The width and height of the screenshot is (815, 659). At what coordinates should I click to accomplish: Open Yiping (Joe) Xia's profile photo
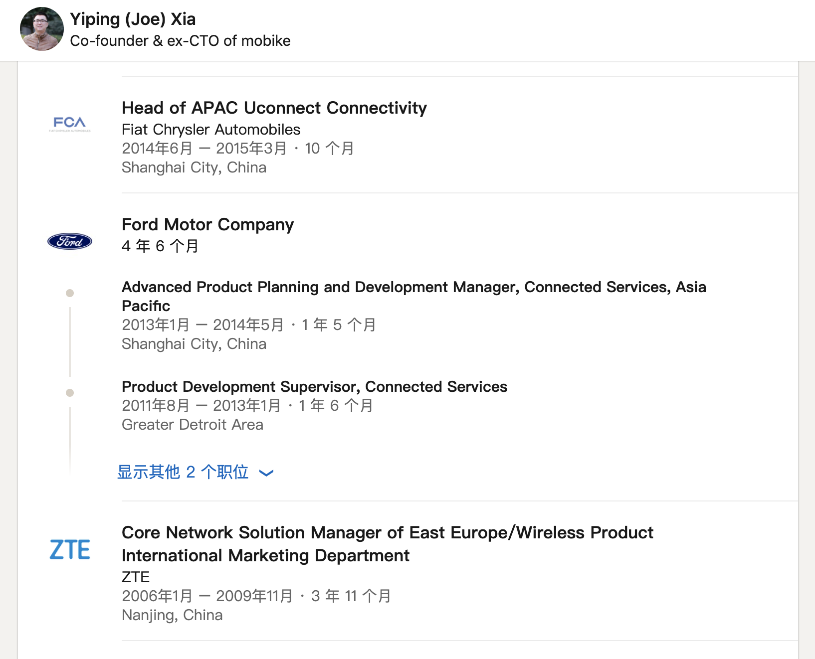(42, 29)
